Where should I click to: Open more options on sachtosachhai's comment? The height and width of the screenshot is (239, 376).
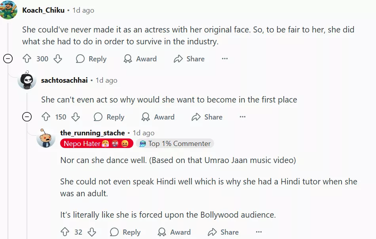pos(243,117)
